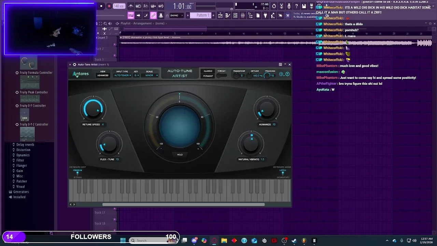The width and height of the screenshot is (437, 246).
Task: Open Discord from the Windows taskbar
Action: pos(194,241)
